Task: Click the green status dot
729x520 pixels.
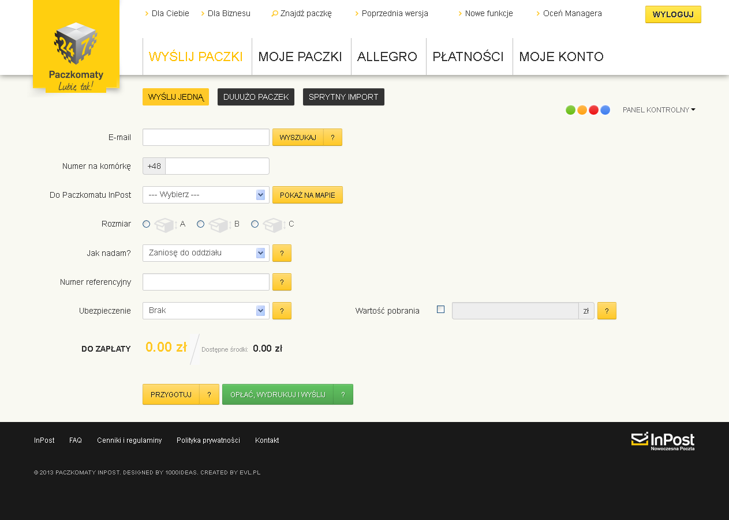Action: click(570, 110)
